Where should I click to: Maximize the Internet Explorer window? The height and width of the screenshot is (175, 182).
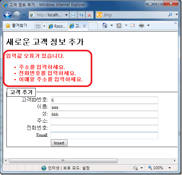[x=159, y=4]
